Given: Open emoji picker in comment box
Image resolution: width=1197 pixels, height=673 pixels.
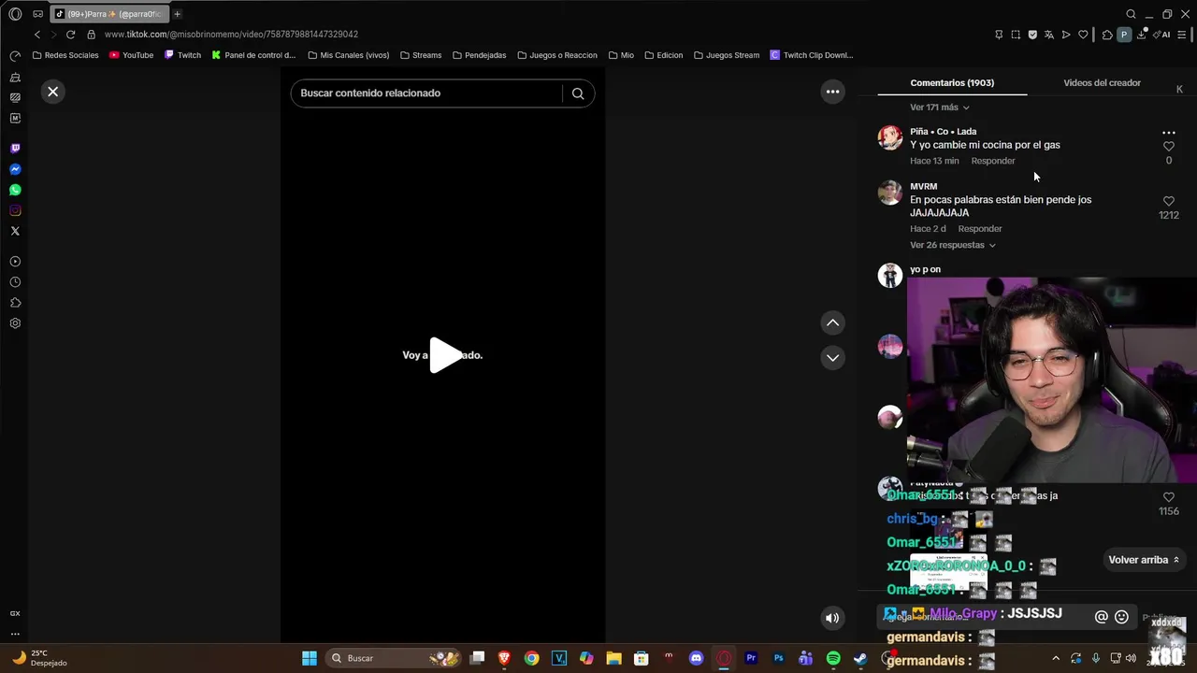Looking at the screenshot, I should click(x=1121, y=617).
